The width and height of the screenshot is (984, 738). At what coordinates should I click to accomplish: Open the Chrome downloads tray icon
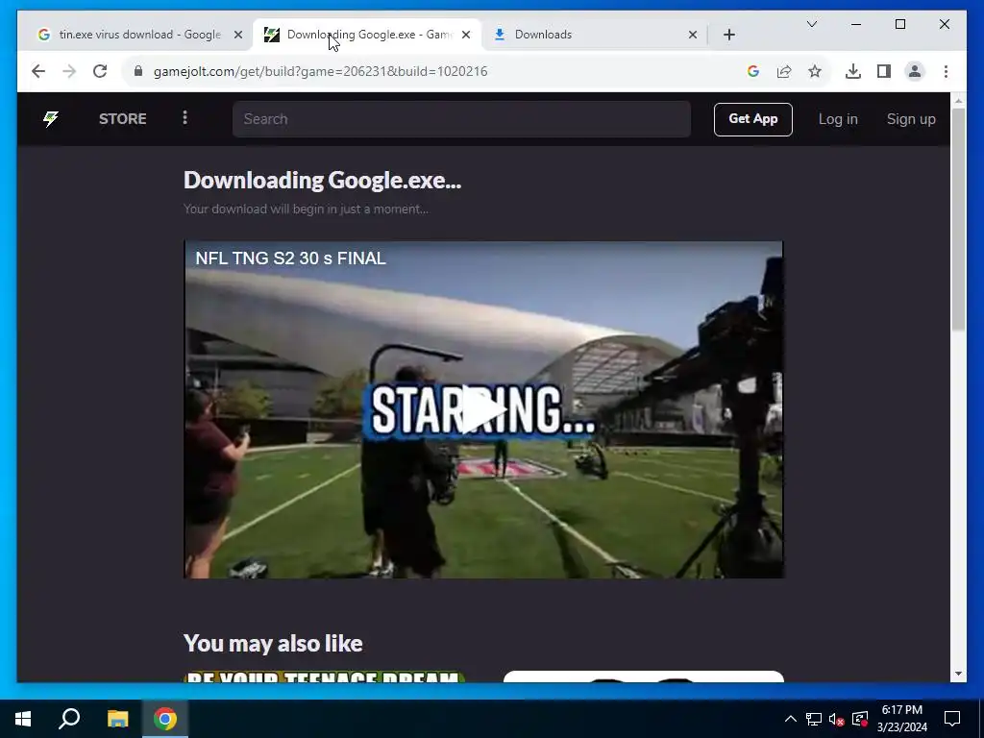point(853,71)
